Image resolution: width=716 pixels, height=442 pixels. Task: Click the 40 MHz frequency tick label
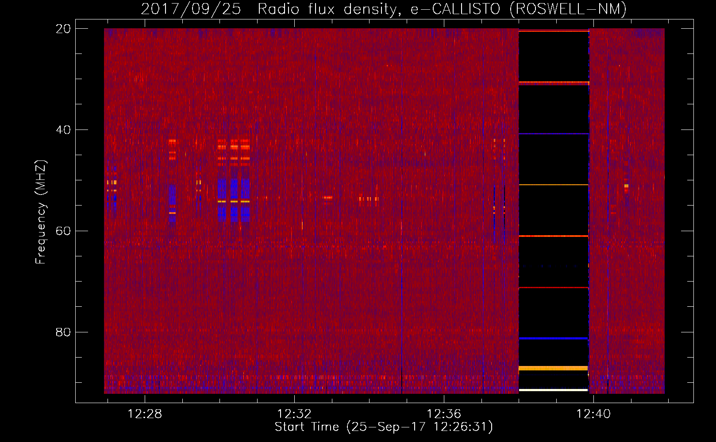pos(63,130)
